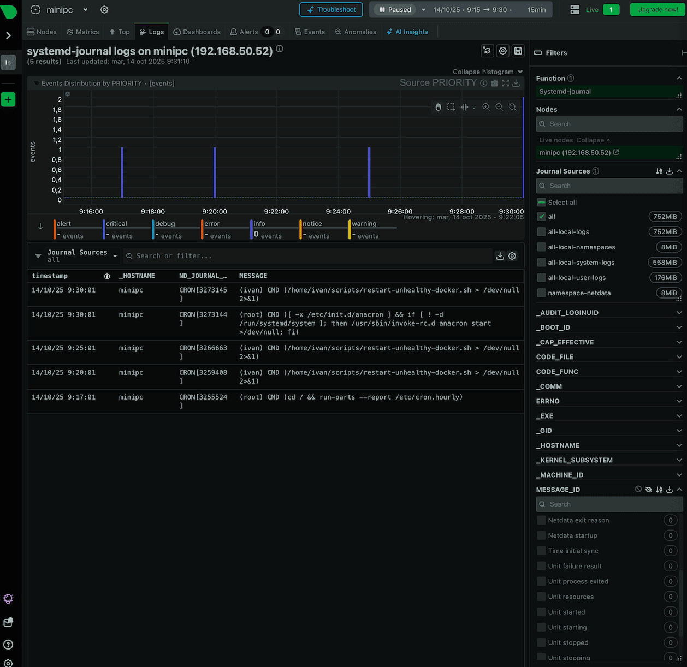Download the log table results
This screenshot has width=687, height=667.
(x=500, y=256)
